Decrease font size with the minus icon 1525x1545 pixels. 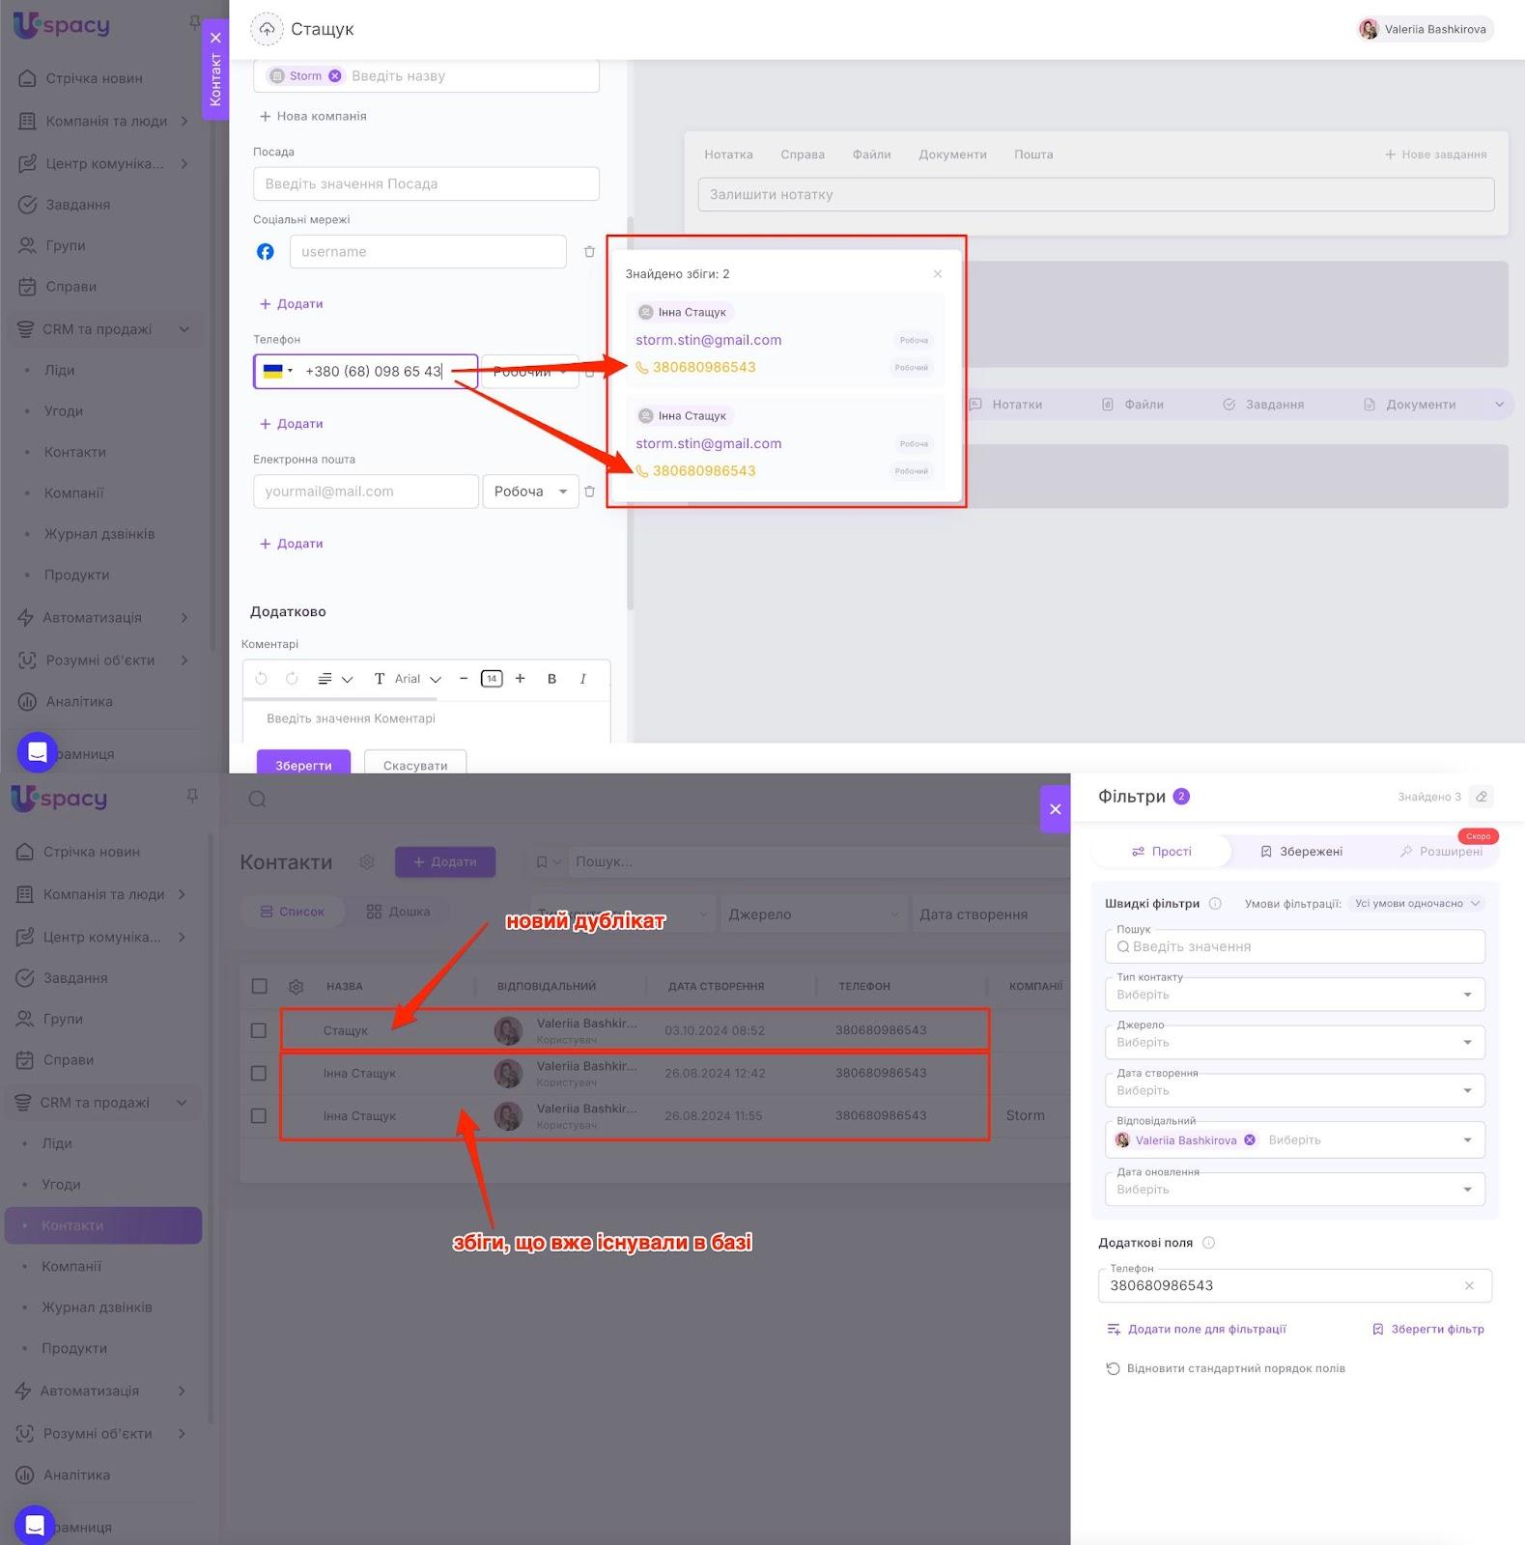464,679
